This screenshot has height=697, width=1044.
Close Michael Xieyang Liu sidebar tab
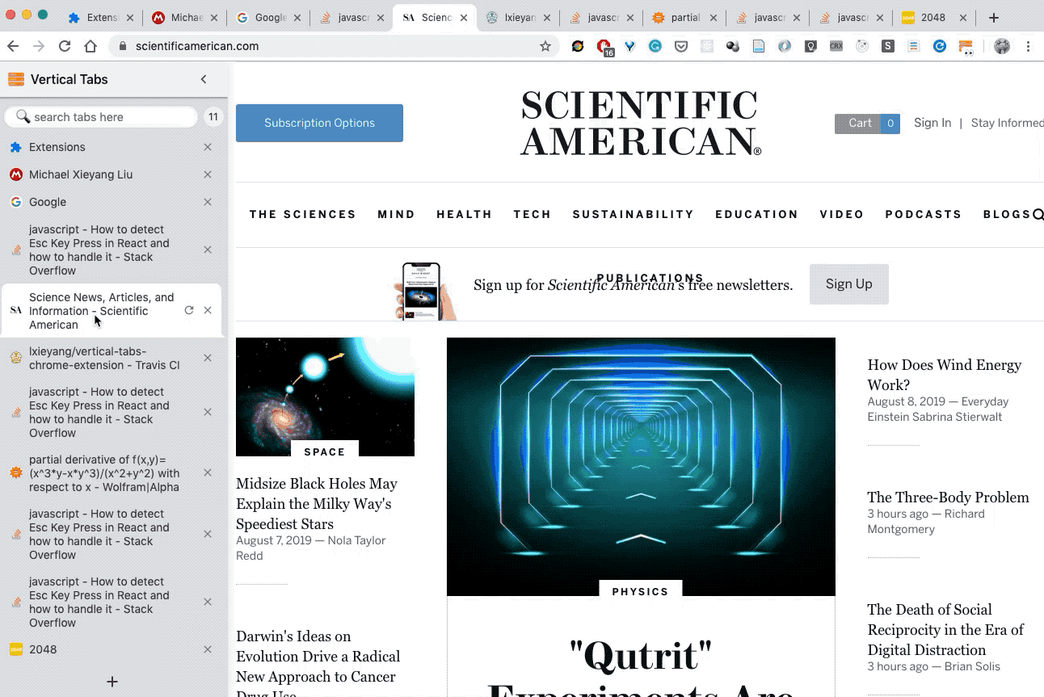[x=208, y=174]
